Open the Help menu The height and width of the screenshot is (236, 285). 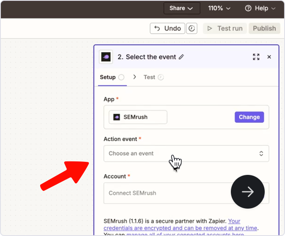(x=260, y=8)
